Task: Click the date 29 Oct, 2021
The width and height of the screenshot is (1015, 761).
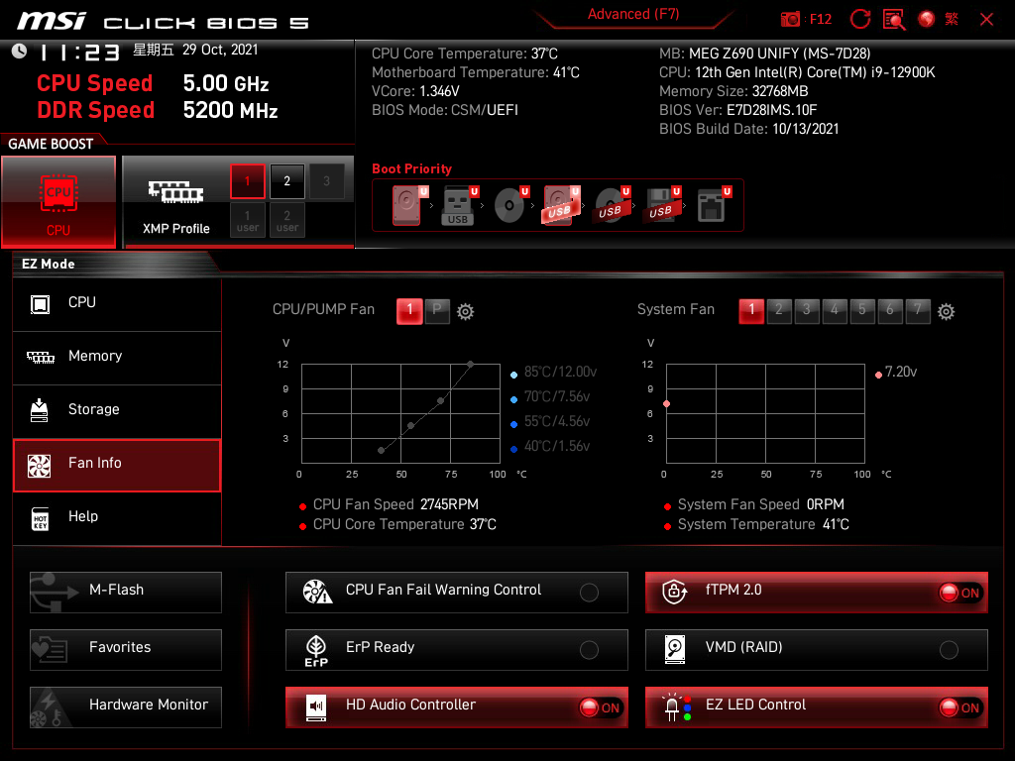Action: tap(220, 50)
